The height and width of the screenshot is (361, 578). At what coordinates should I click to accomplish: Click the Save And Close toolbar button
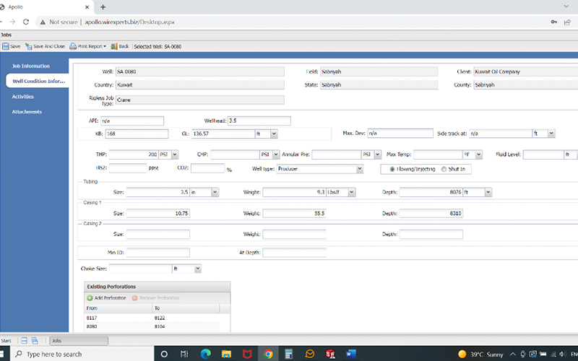pyautogui.click(x=45, y=46)
